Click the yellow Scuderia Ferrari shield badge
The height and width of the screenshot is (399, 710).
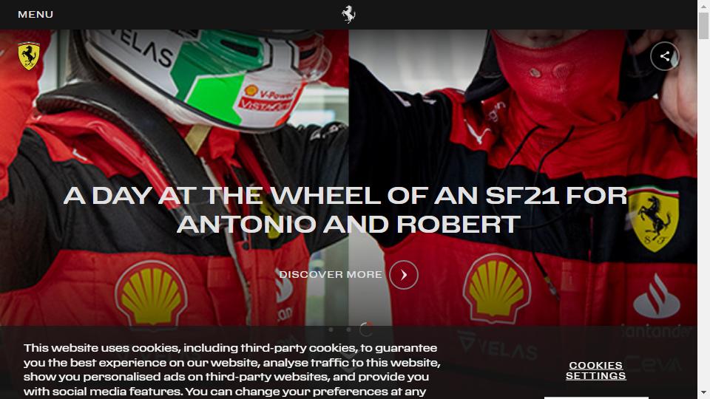[29, 56]
